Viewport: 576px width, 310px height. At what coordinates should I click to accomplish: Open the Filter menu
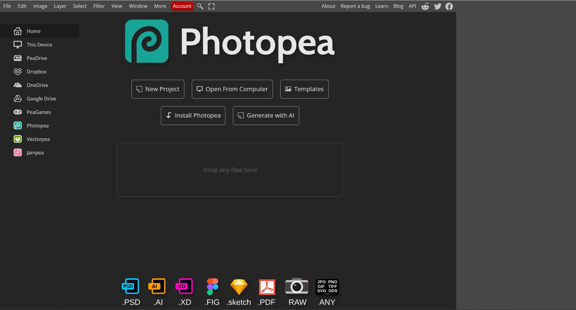(99, 6)
